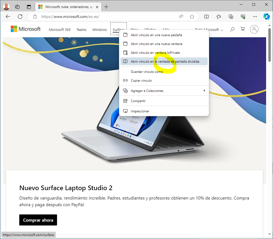Choose open link in split screen window
This screenshot has width=273, height=239.
tap(164, 62)
